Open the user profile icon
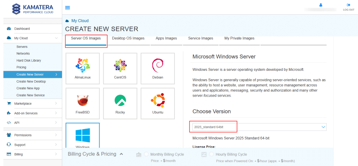This screenshot has width=358, height=166. 321,5
